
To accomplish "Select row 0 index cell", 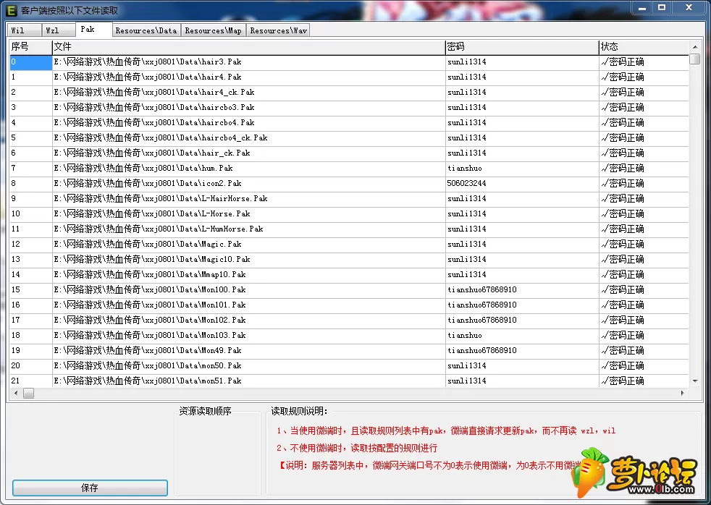I will coord(31,62).
